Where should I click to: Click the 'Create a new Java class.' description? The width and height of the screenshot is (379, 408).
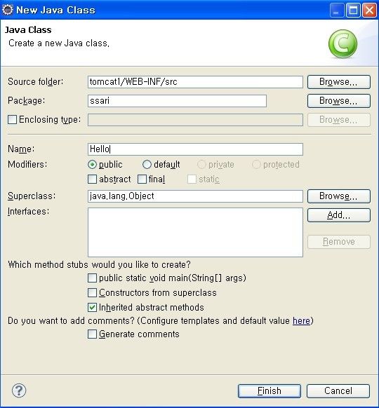point(59,43)
